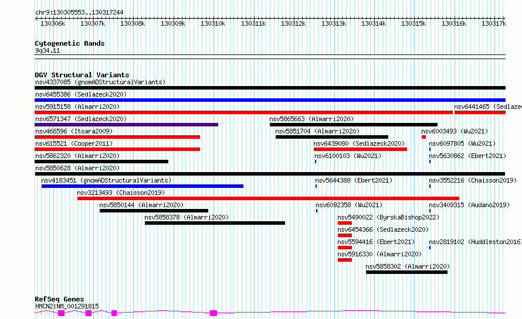This screenshot has width=522, height=319.
Task: Click the nsv4183451 gnomADStructuralVariants label
Action: click(x=106, y=180)
